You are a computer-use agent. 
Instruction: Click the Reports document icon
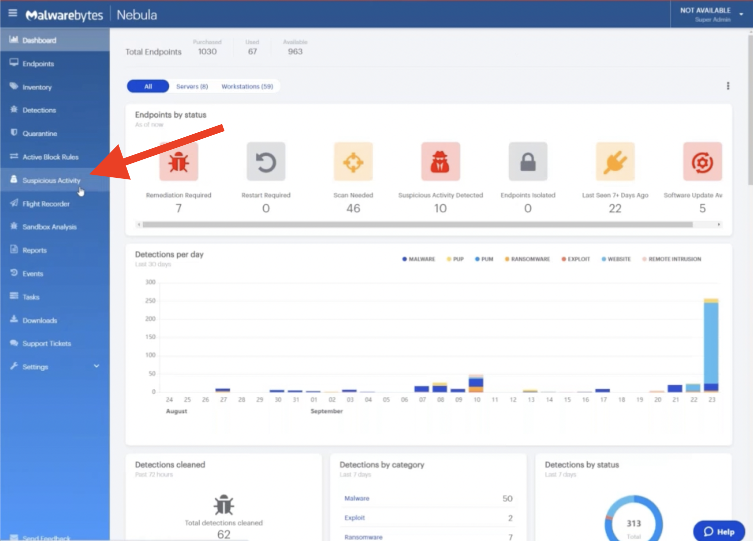pyautogui.click(x=14, y=249)
